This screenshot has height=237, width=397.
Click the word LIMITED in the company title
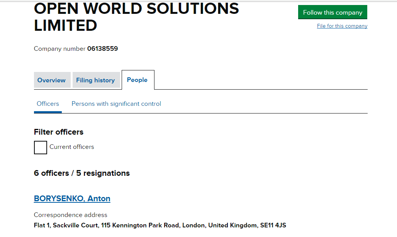(x=65, y=26)
